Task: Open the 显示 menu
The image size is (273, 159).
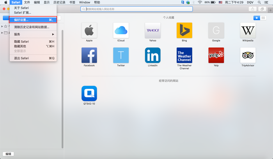Action: [47, 2]
